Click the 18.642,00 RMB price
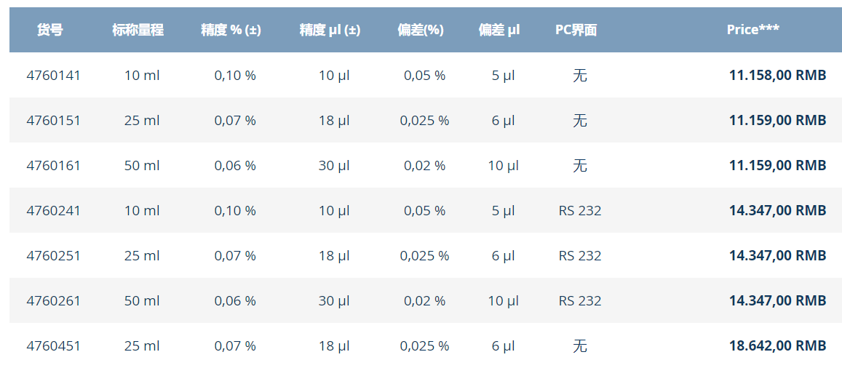The height and width of the screenshot is (368, 842). [777, 346]
